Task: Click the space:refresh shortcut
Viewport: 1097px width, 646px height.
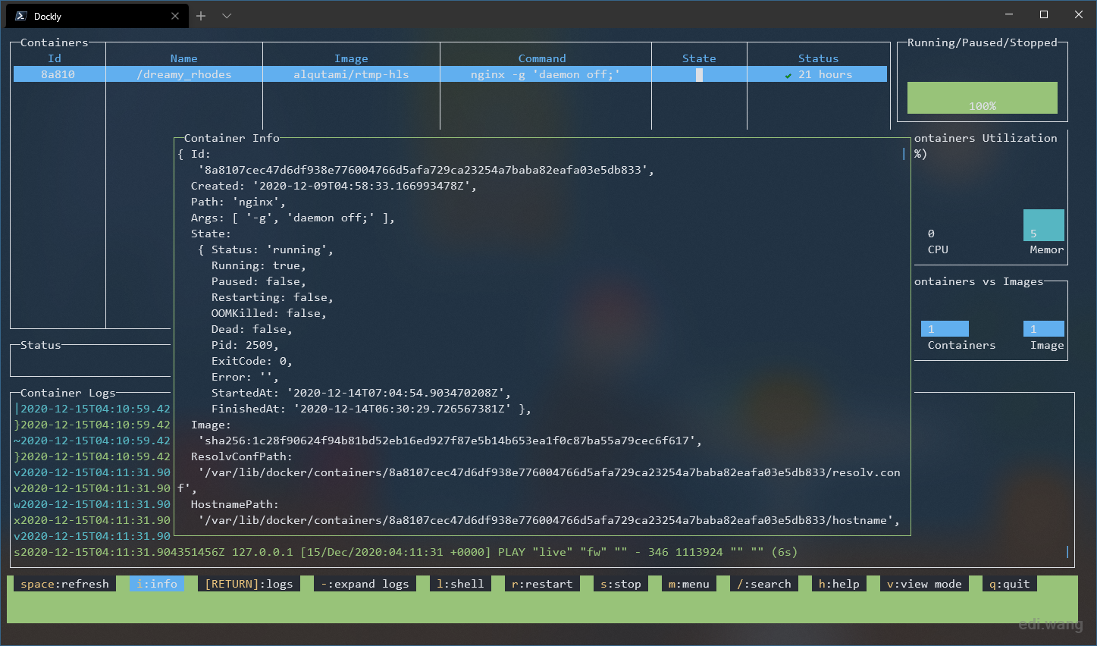Action: pyautogui.click(x=65, y=584)
